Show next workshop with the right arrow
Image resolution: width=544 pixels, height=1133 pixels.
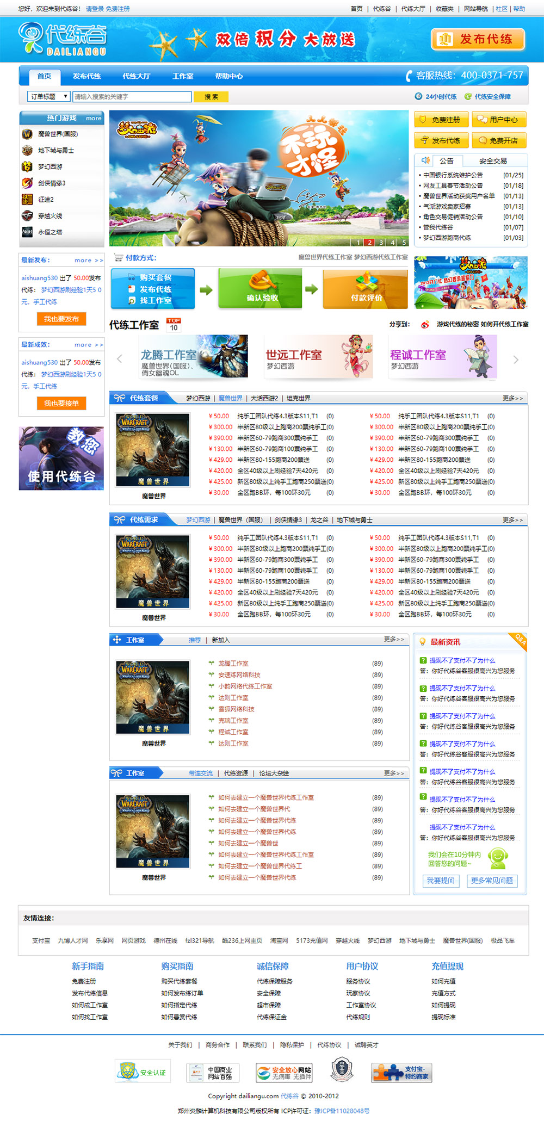[516, 359]
